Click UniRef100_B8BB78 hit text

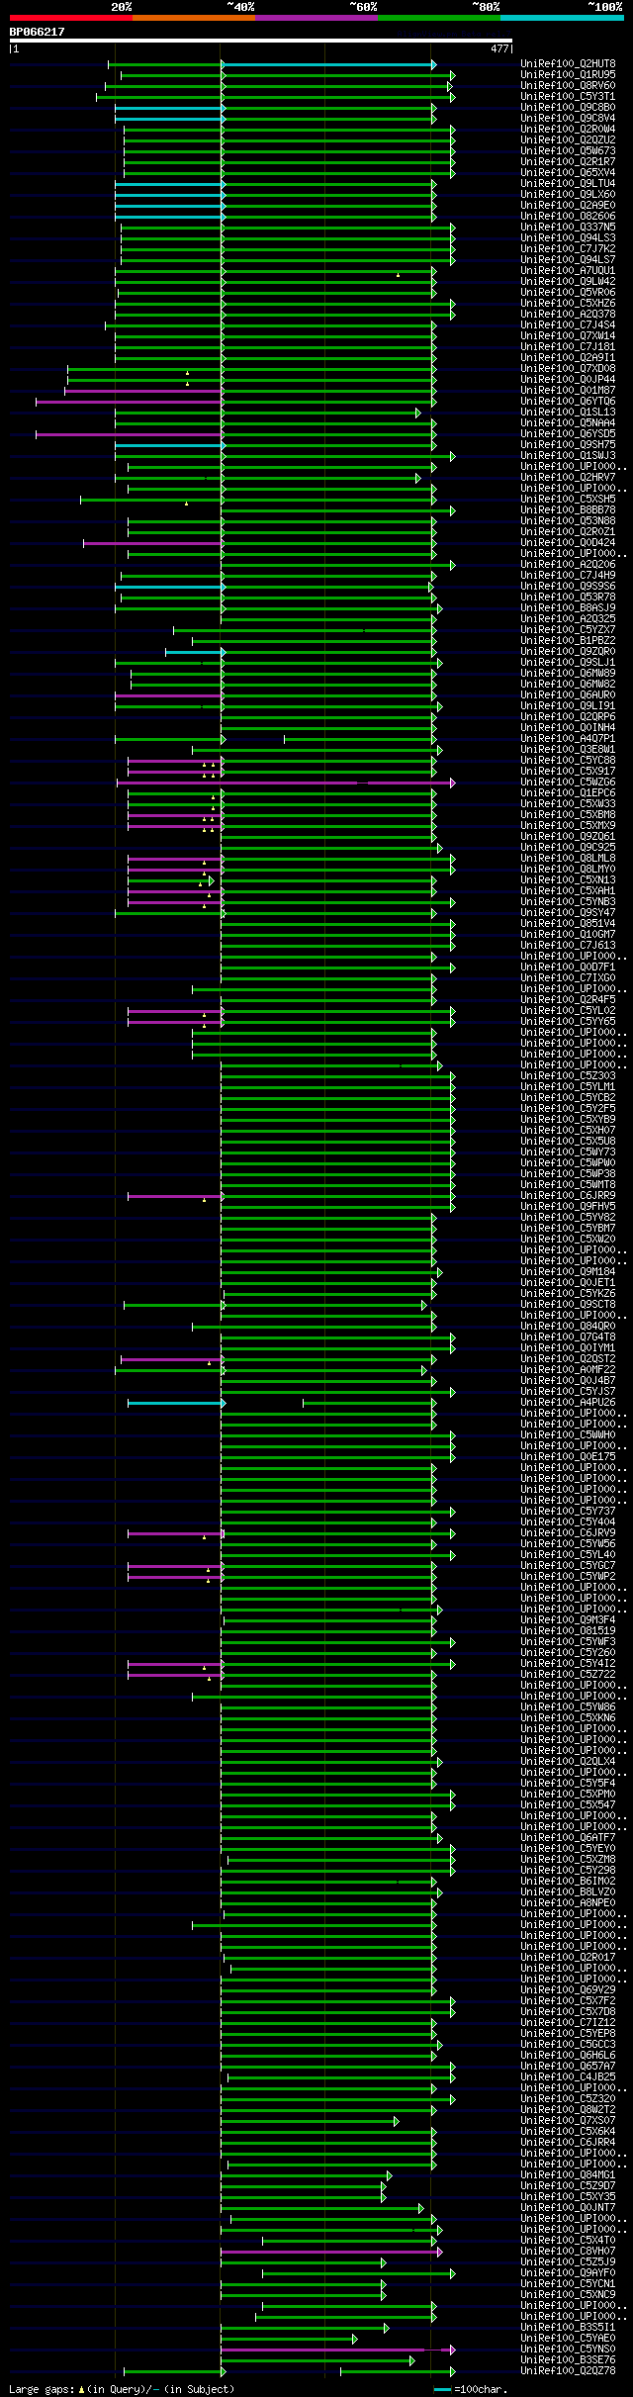click(x=568, y=510)
